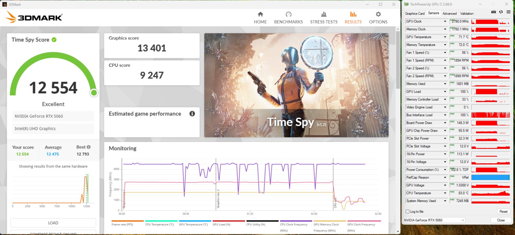Open the HOME section in 3DMark
Screen dimensions: 515x235
[260, 17]
